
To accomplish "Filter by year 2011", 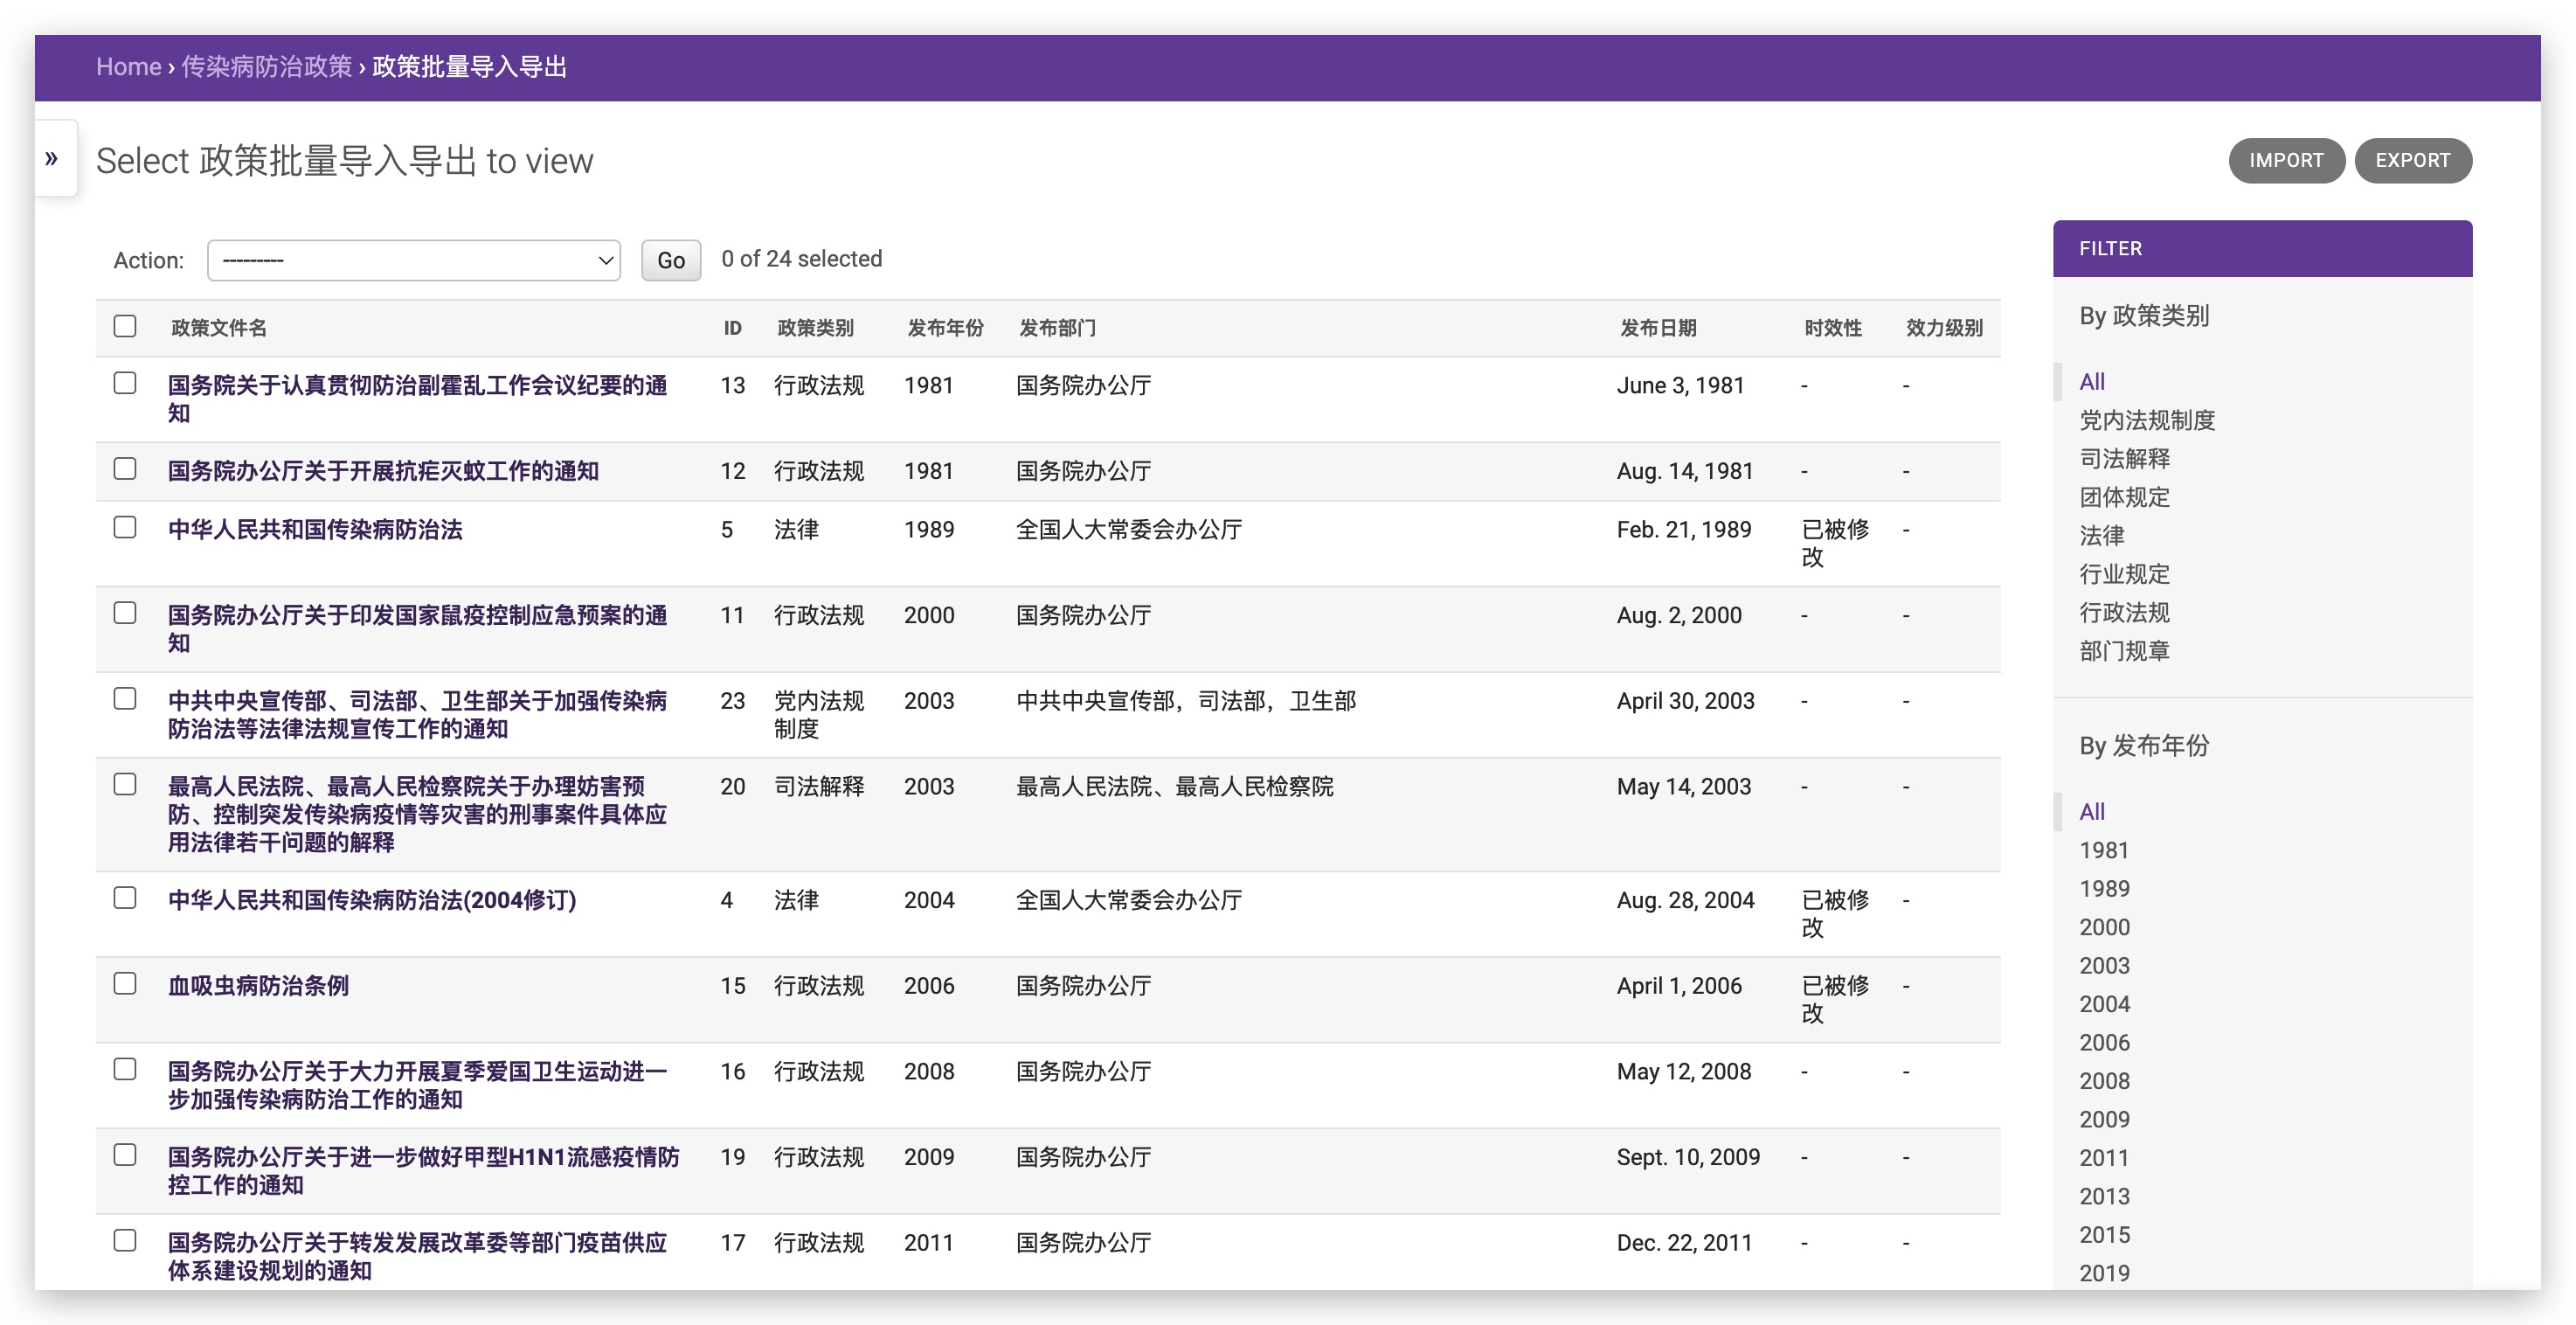I will pyautogui.click(x=2104, y=1158).
